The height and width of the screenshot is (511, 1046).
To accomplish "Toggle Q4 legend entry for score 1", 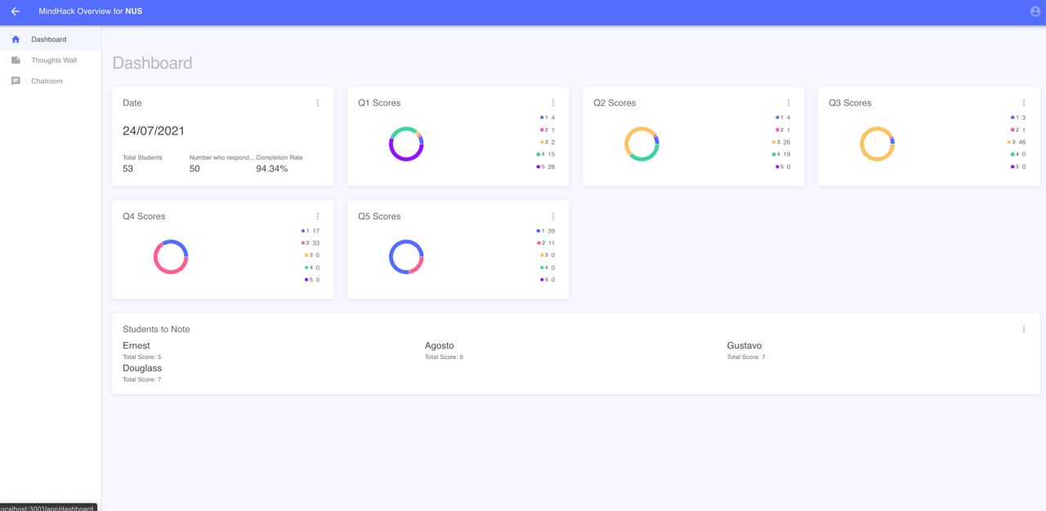I will pos(311,231).
